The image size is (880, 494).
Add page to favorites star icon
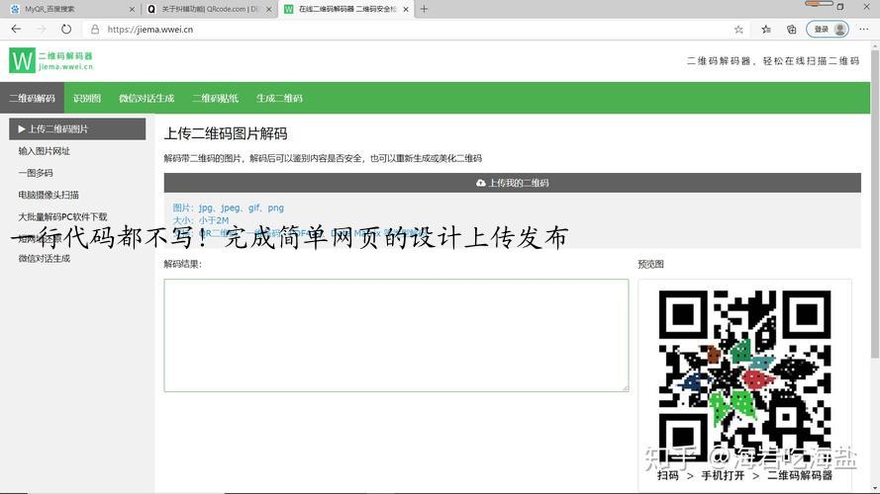pos(738,29)
